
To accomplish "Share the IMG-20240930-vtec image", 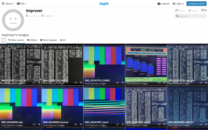I will coord(39,124).
